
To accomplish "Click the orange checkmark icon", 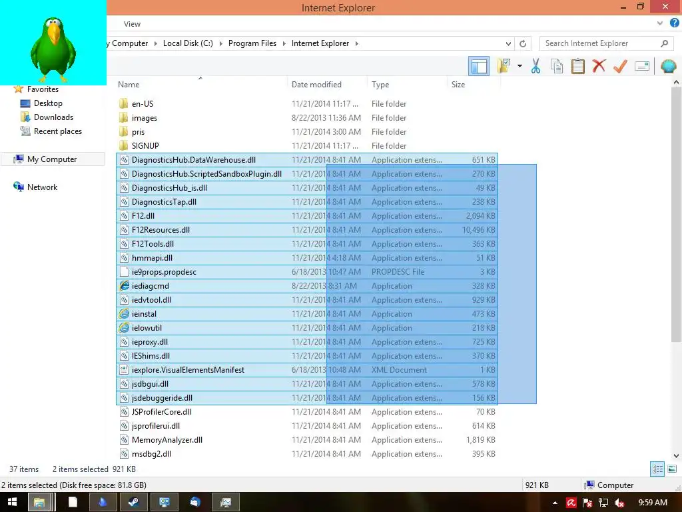I will point(620,66).
